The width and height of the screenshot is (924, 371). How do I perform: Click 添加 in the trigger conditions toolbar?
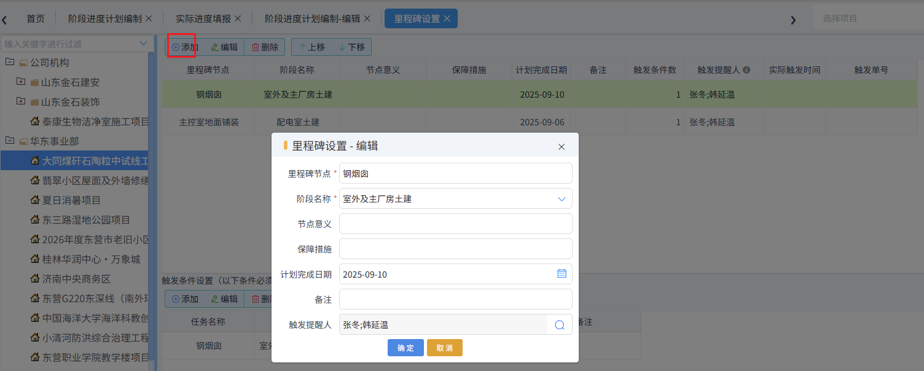coord(185,299)
